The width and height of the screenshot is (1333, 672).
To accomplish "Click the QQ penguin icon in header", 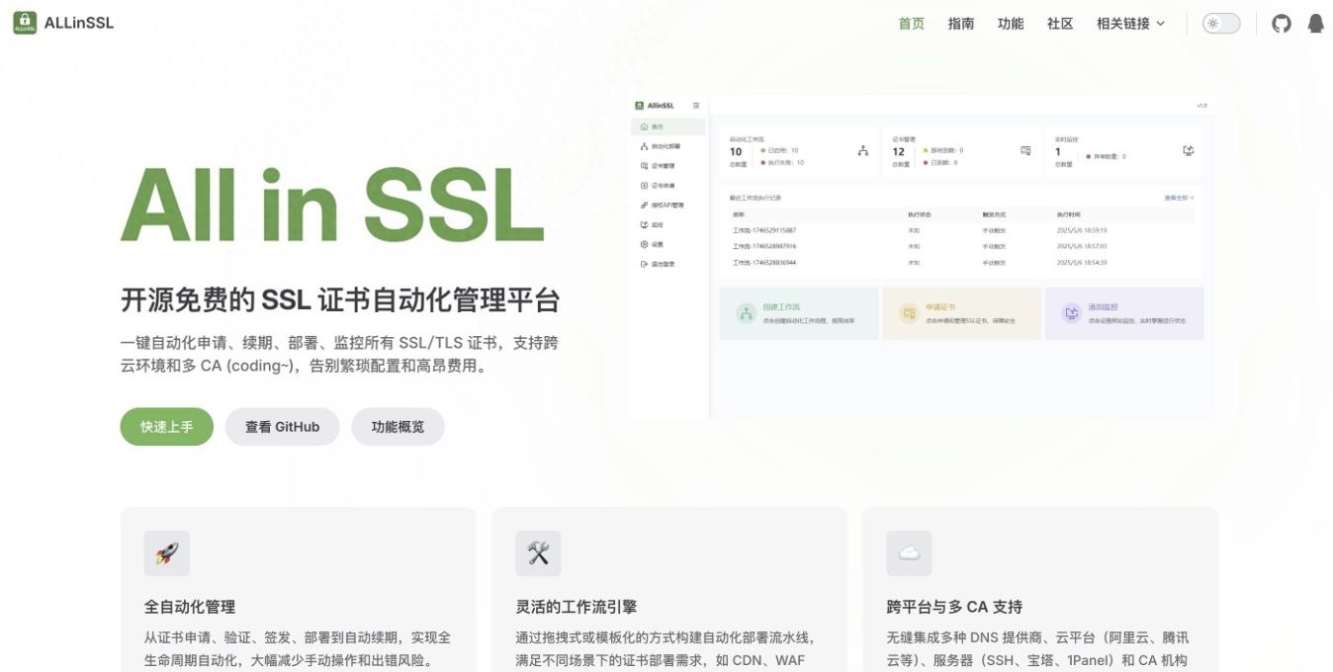I will coord(1315,24).
